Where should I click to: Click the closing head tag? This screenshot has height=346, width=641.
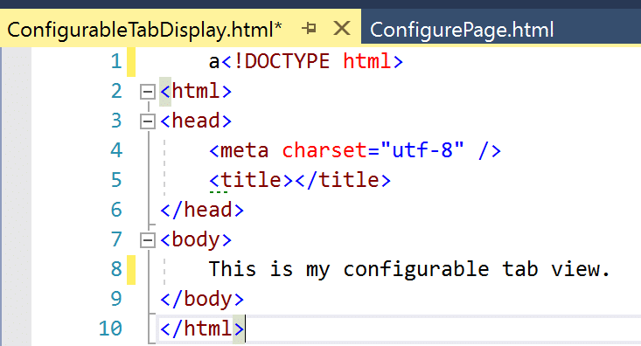point(202,211)
